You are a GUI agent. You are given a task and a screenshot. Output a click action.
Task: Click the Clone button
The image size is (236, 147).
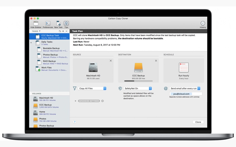pos(198,122)
